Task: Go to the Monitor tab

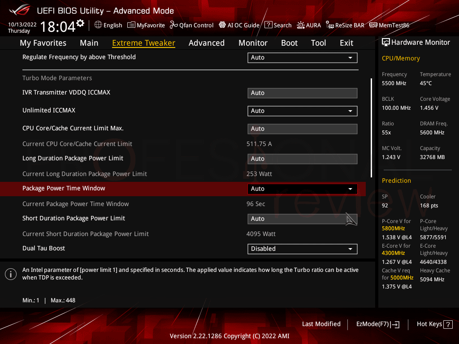Action: [253, 43]
